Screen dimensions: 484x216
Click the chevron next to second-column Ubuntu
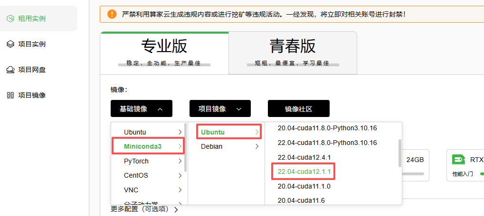[257, 132]
